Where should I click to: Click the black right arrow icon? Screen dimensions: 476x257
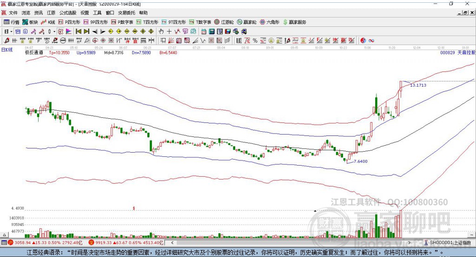click(x=103, y=31)
